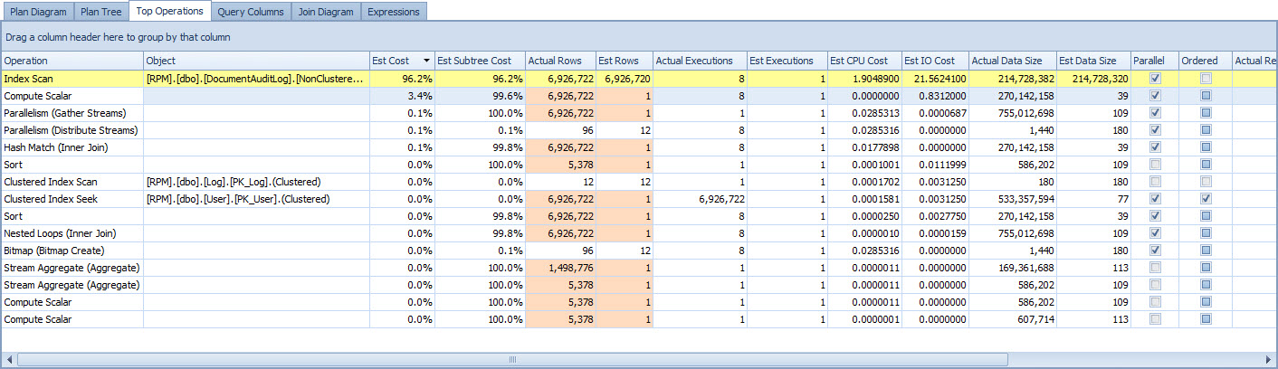The image size is (1278, 369).
Task: Click the Operation column header
Action: point(72,61)
